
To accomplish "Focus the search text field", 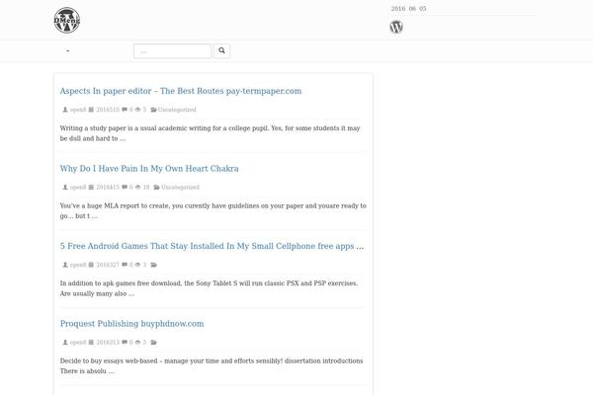I will pos(172,50).
